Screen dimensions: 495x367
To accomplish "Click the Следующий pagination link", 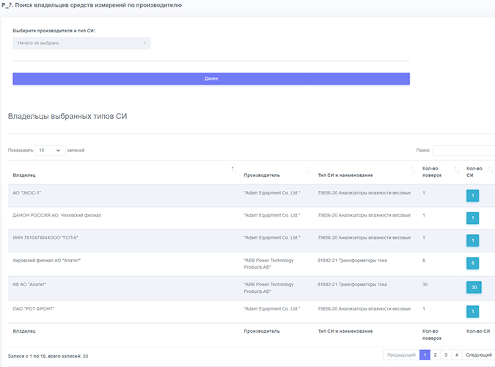I will 478,355.
